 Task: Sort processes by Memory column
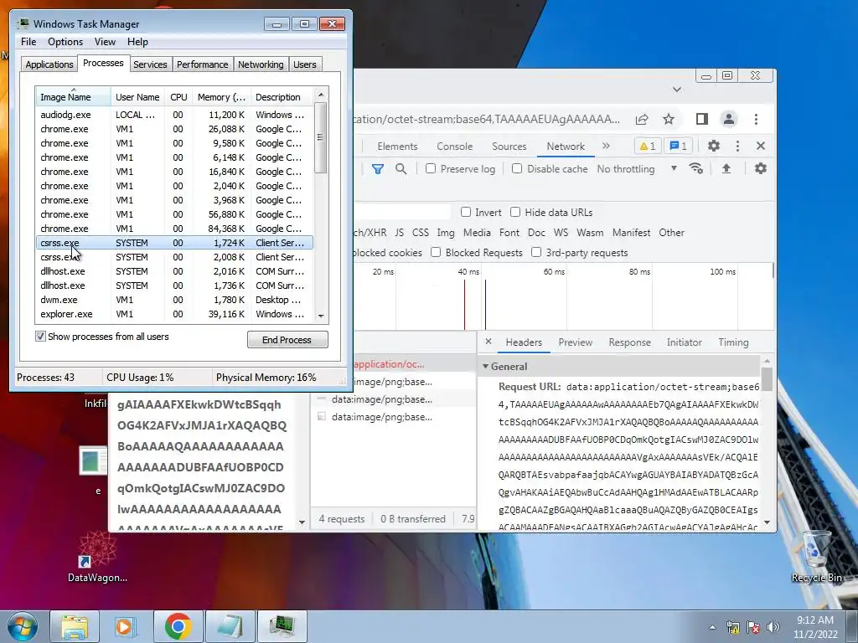(221, 97)
